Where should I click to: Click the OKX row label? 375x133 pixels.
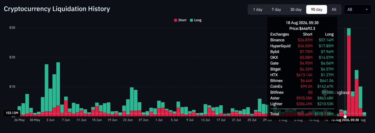tap(274, 57)
